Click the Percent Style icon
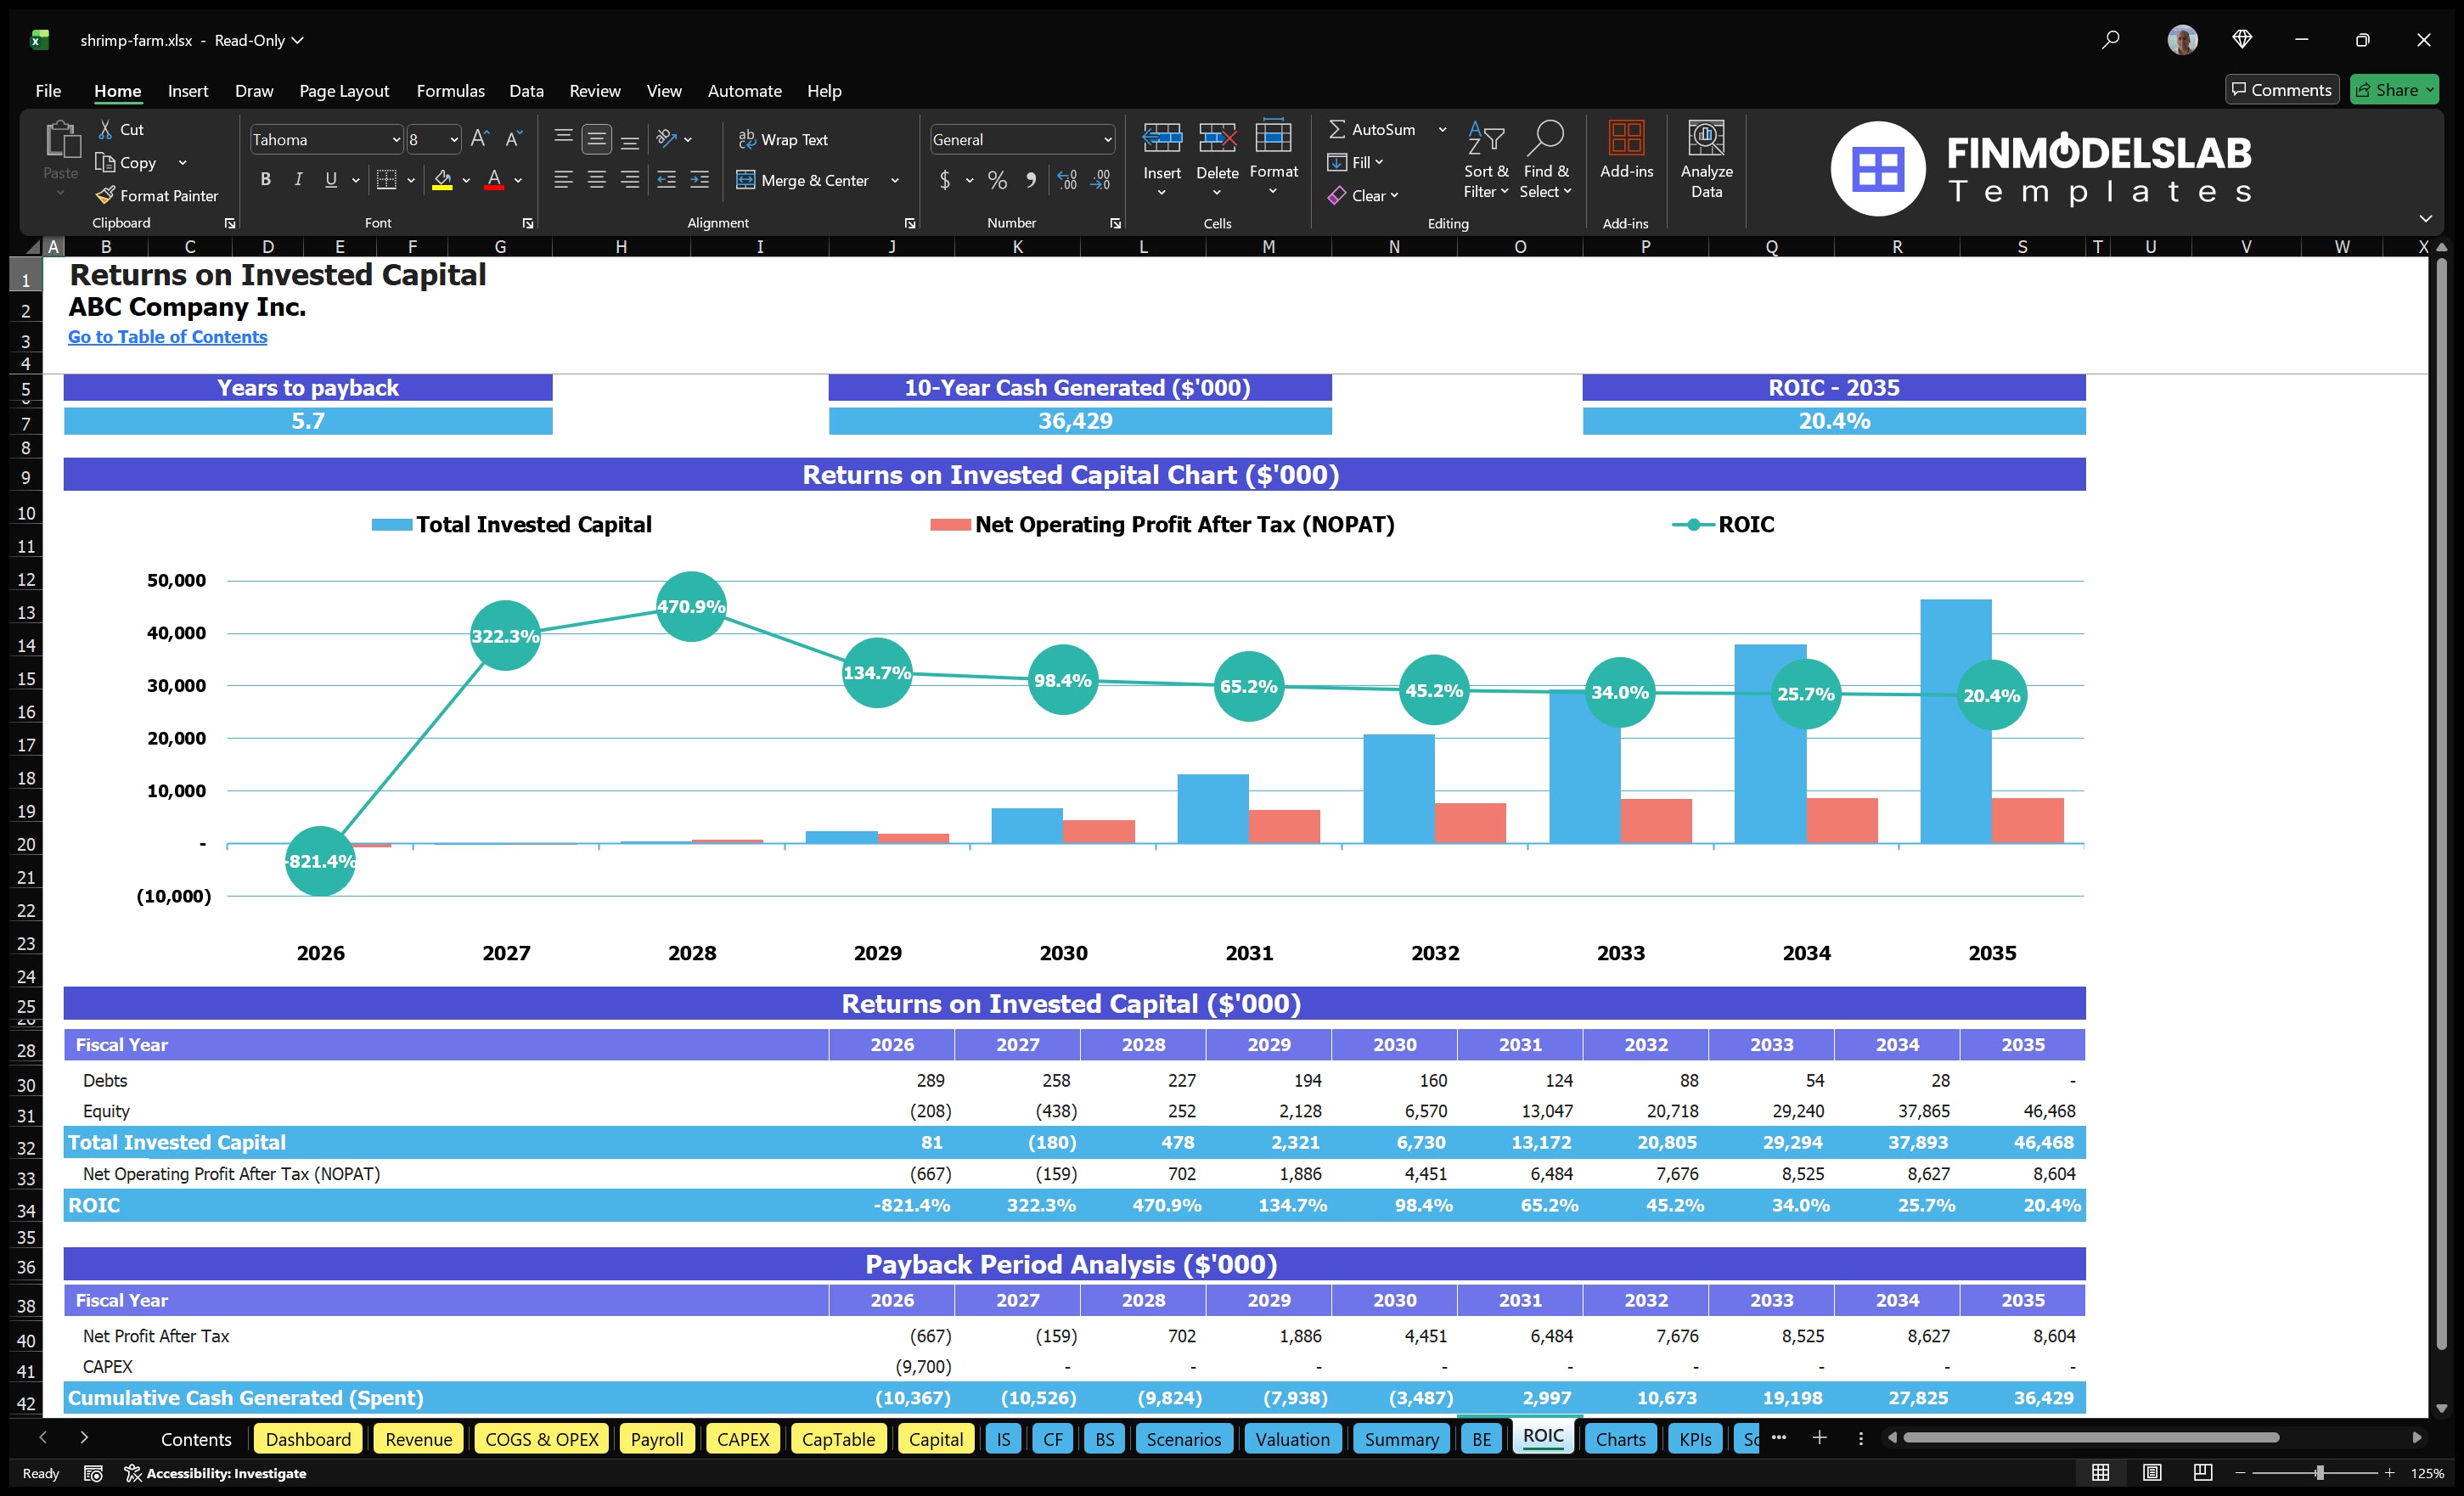Image resolution: width=2464 pixels, height=1496 pixels. 996,181
